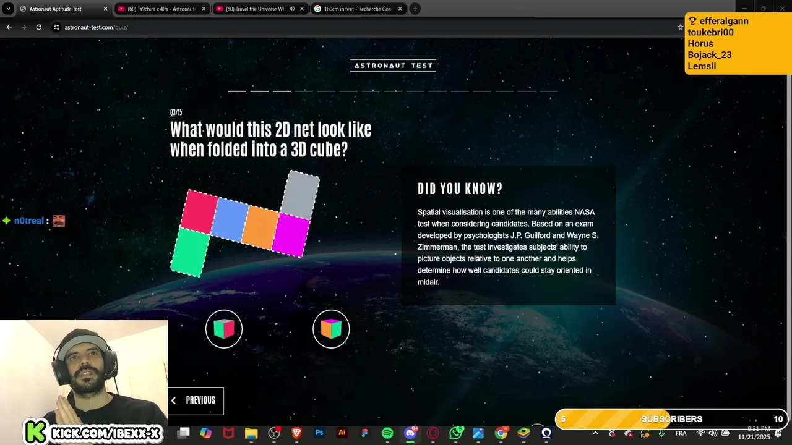Viewport: 792px width, 445px height.
Task: Close the Travel the Universe tab
Action: 302,9
